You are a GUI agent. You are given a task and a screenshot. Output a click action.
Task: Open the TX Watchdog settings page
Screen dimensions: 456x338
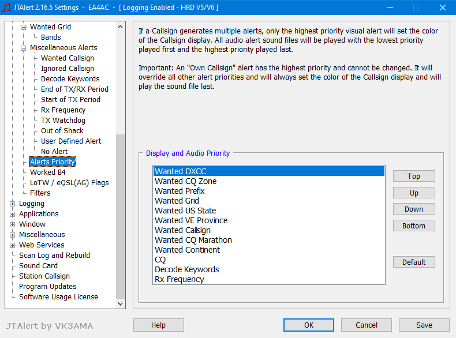[x=63, y=121]
